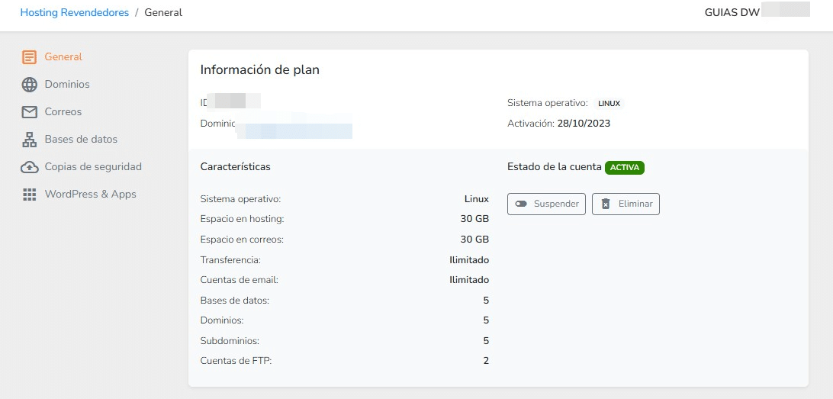Click the LINUX operating system tag
Screen dimensions: 833x399
point(609,103)
